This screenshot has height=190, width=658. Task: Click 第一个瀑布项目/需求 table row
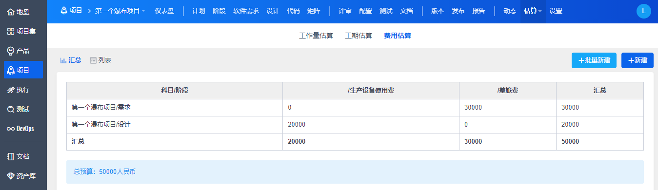pos(355,108)
